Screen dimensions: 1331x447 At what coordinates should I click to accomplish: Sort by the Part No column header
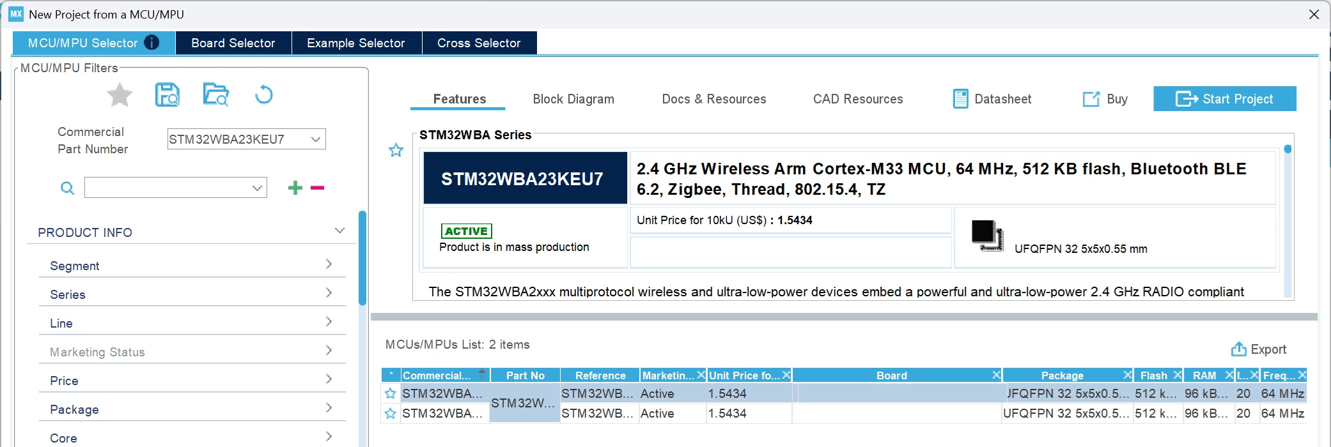point(525,375)
